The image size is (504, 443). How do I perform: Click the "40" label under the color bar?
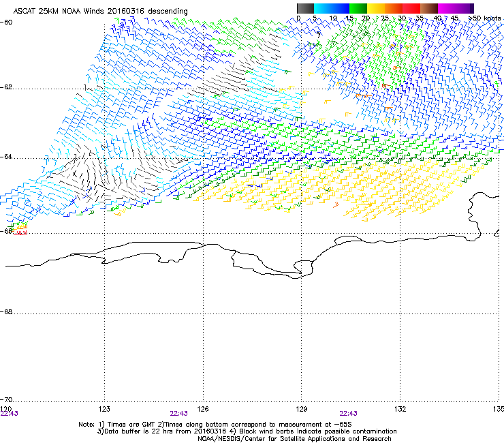pos(437,18)
